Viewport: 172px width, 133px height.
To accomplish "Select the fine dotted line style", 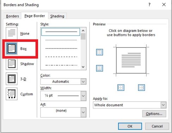I will tap(61, 40).
